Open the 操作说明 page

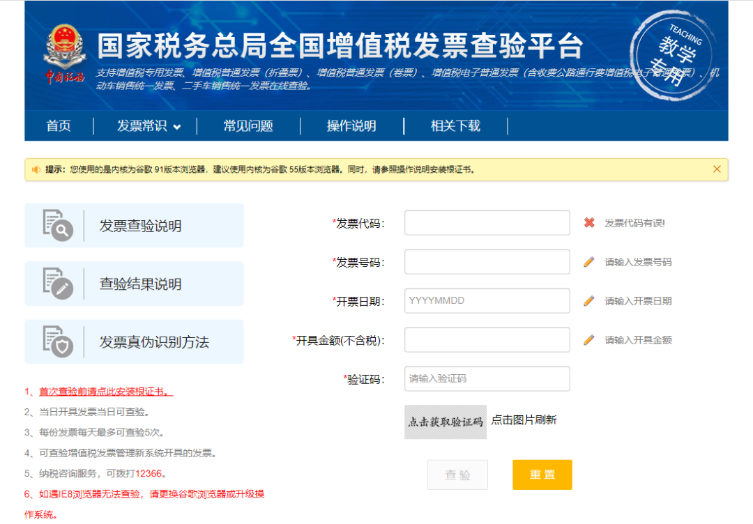351,126
